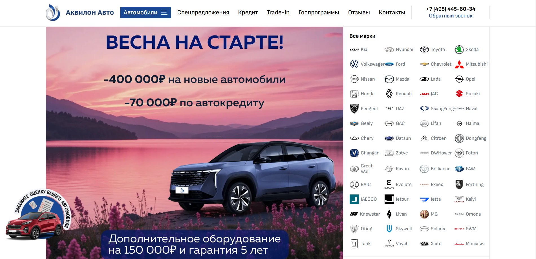Click the JAECOO square logo
This screenshot has width=536, height=259.
coord(354,199)
